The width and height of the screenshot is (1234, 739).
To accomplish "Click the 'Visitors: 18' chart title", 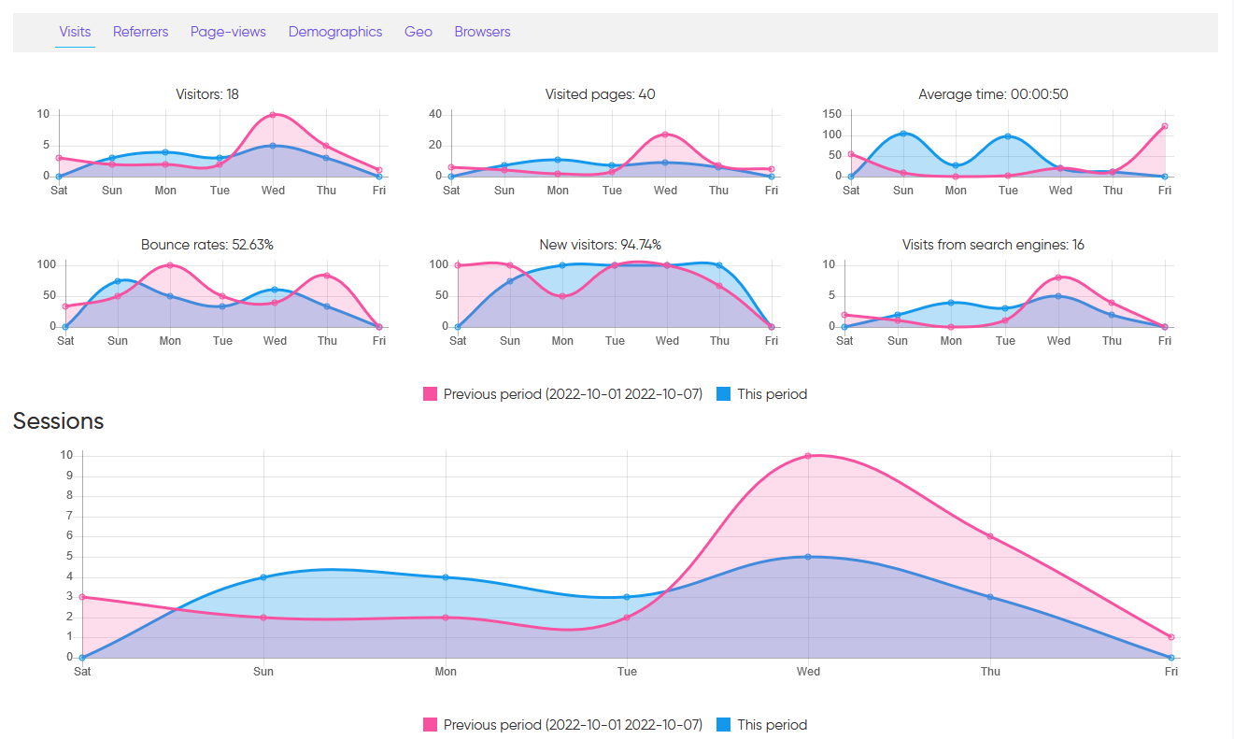I will [207, 94].
